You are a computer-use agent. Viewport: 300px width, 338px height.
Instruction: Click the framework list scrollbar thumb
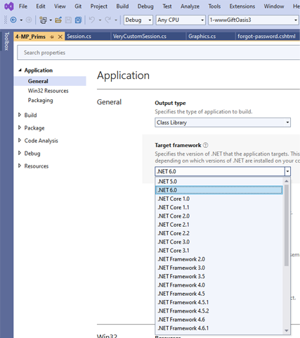point(287,225)
